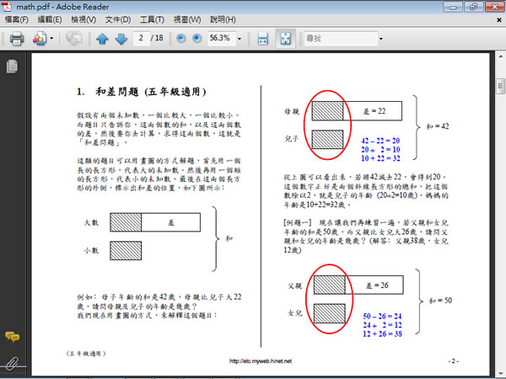The width and height of the screenshot is (506, 379).
Task: Open dropdown arrow beside the collaborate icon
Action: (51, 39)
